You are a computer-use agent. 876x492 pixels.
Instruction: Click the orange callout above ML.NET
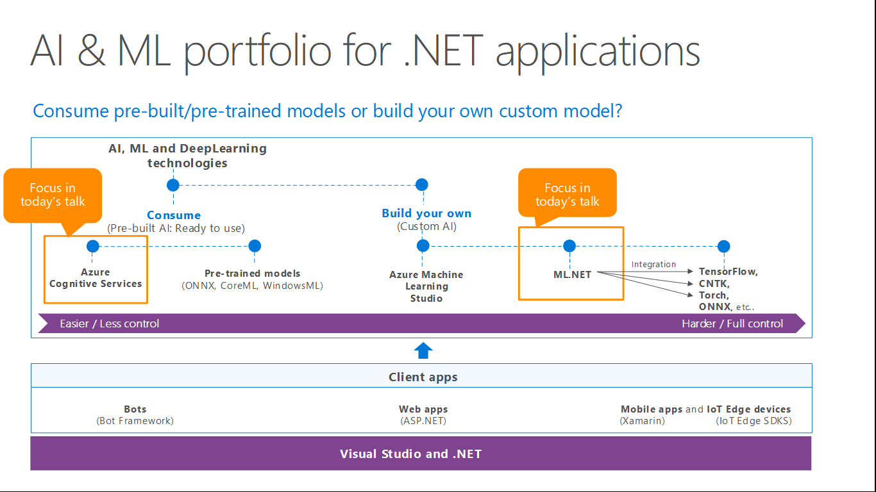(x=567, y=195)
